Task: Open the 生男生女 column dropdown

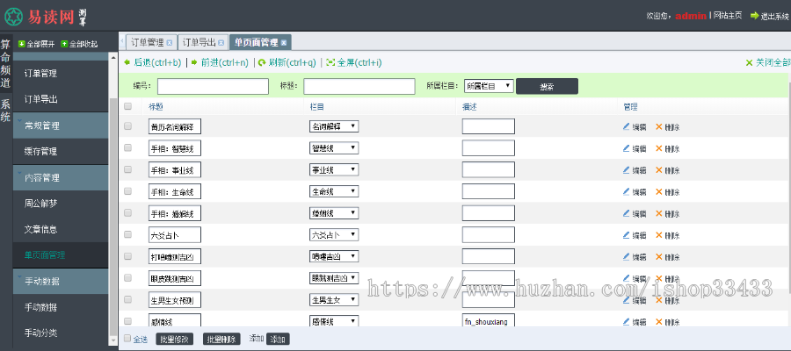Action: click(x=334, y=299)
